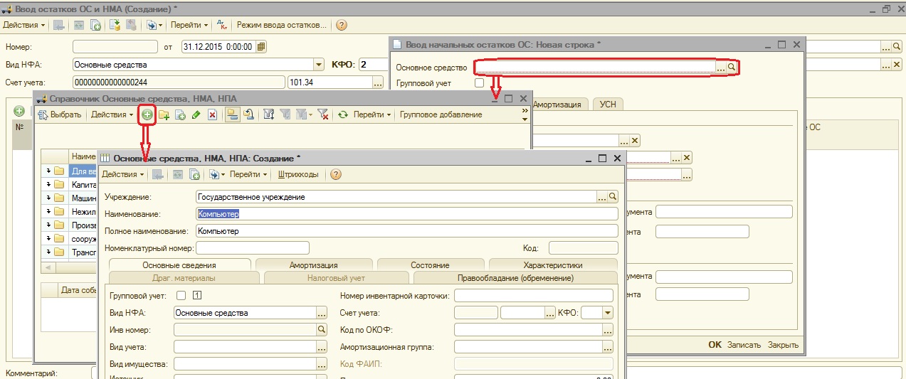Click the refresh list icon before Перейти
The height and width of the screenshot is (379, 906).
point(343,114)
